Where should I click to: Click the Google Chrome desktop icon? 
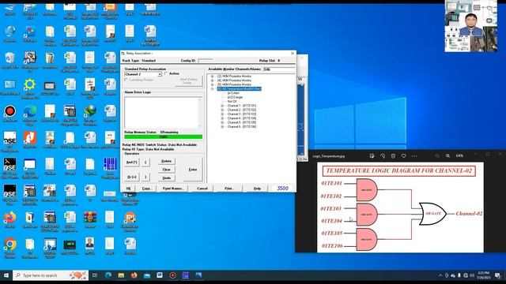(9, 247)
